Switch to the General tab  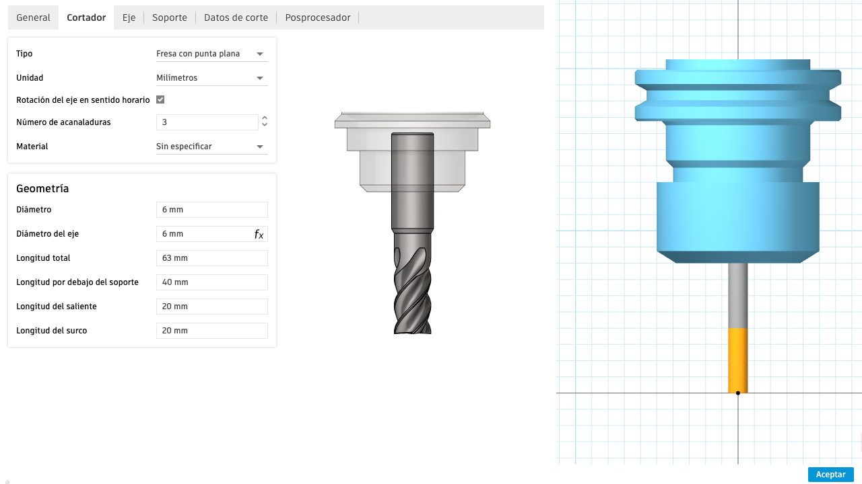[x=33, y=17]
